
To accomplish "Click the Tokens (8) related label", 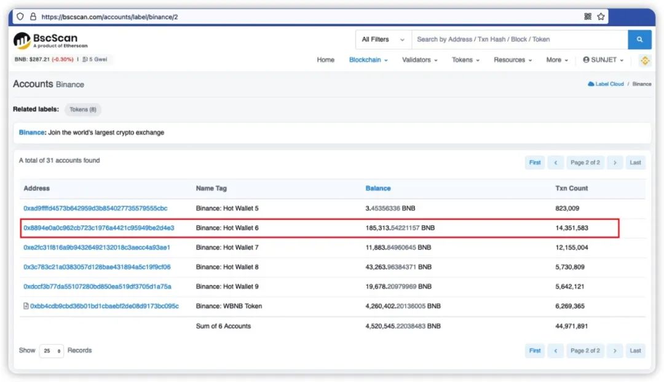I will [x=83, y=109].
